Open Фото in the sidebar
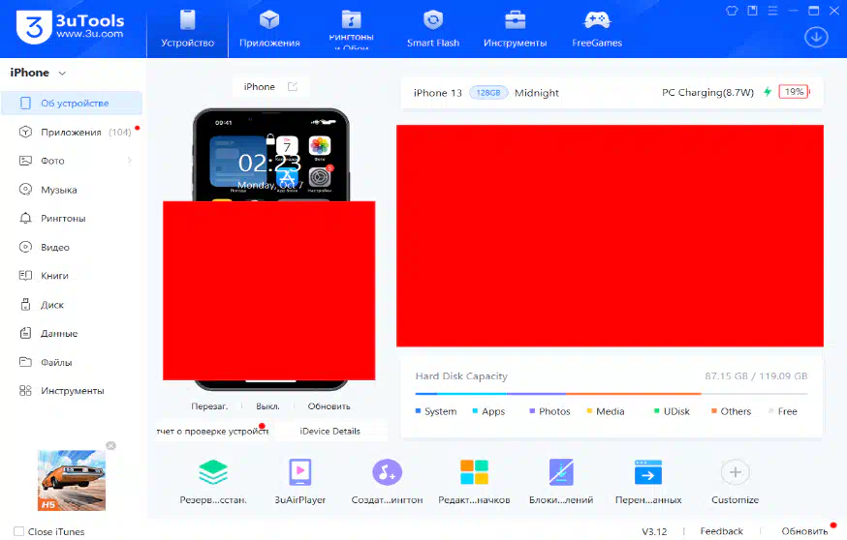 click(72, 161)
